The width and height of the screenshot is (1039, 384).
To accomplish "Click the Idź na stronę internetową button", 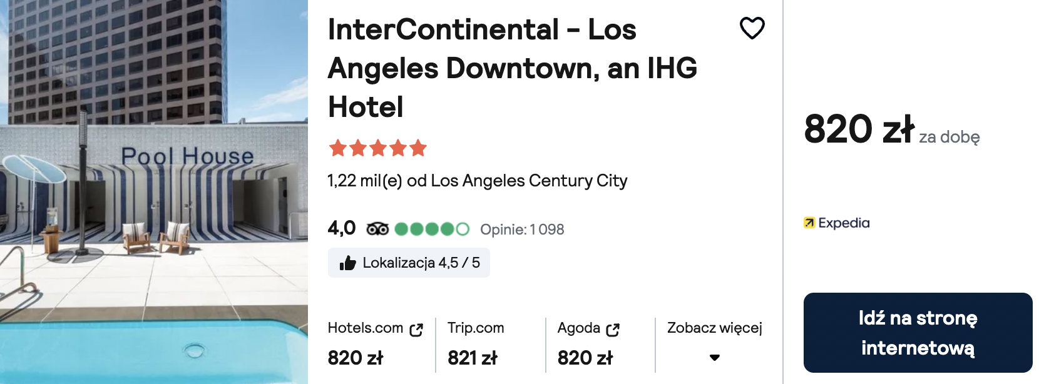I will [x=918, y=333].
